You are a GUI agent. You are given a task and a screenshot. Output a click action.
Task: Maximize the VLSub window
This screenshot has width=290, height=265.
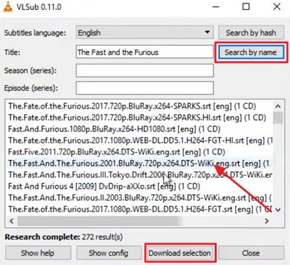point(246,7)
